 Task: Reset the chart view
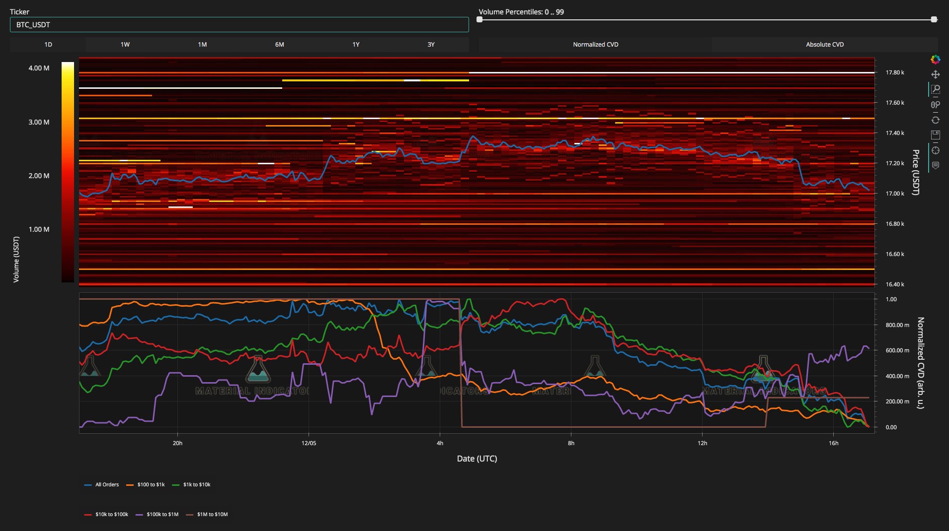pos(935,120)
